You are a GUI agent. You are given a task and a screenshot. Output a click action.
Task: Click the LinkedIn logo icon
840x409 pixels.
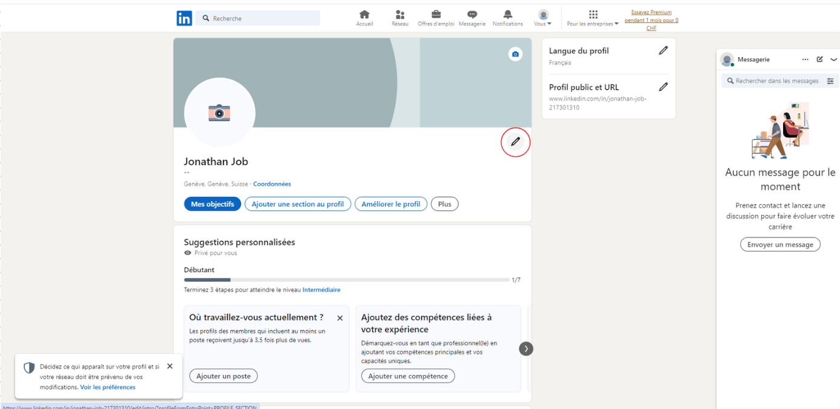[184, 19]
